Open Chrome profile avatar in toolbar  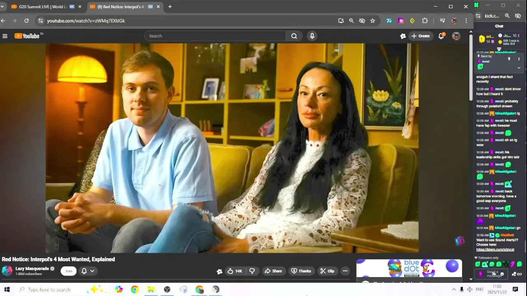click(x=454, y=21)
